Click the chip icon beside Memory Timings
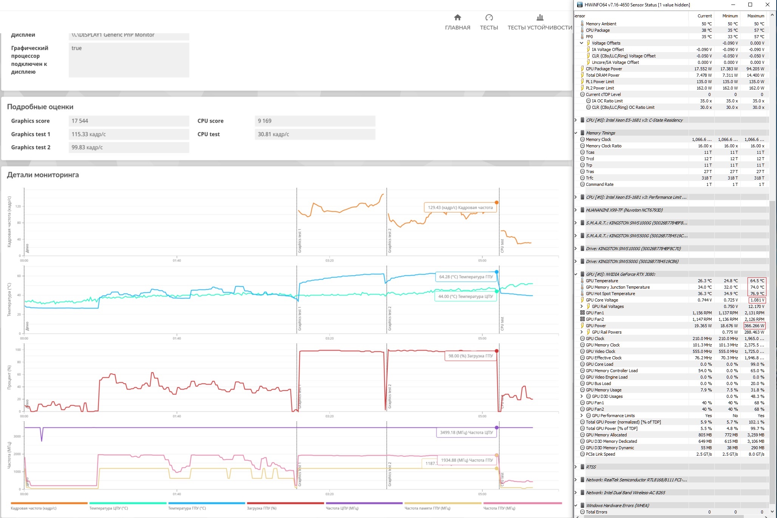 [x=582, y=133]
